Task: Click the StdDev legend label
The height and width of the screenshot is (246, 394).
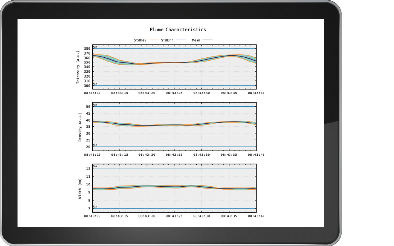Action: click(x=140, y=39)
